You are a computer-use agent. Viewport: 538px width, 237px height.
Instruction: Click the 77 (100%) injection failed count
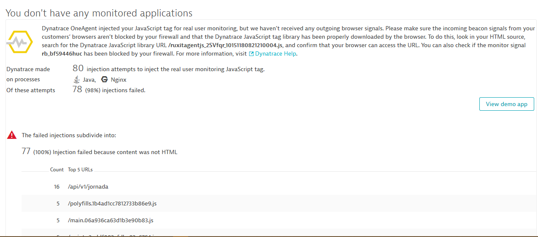[26, 152]
